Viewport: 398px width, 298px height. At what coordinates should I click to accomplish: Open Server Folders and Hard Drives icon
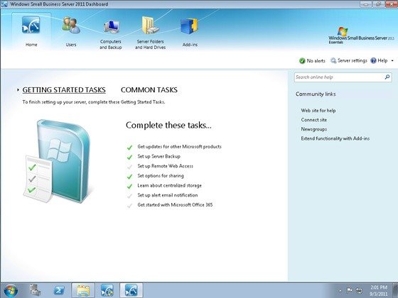tap(150, 25)
